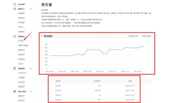Go to 移动适配 in sidebar
This screenshot has width=173, height=103.
coord(21,22)
